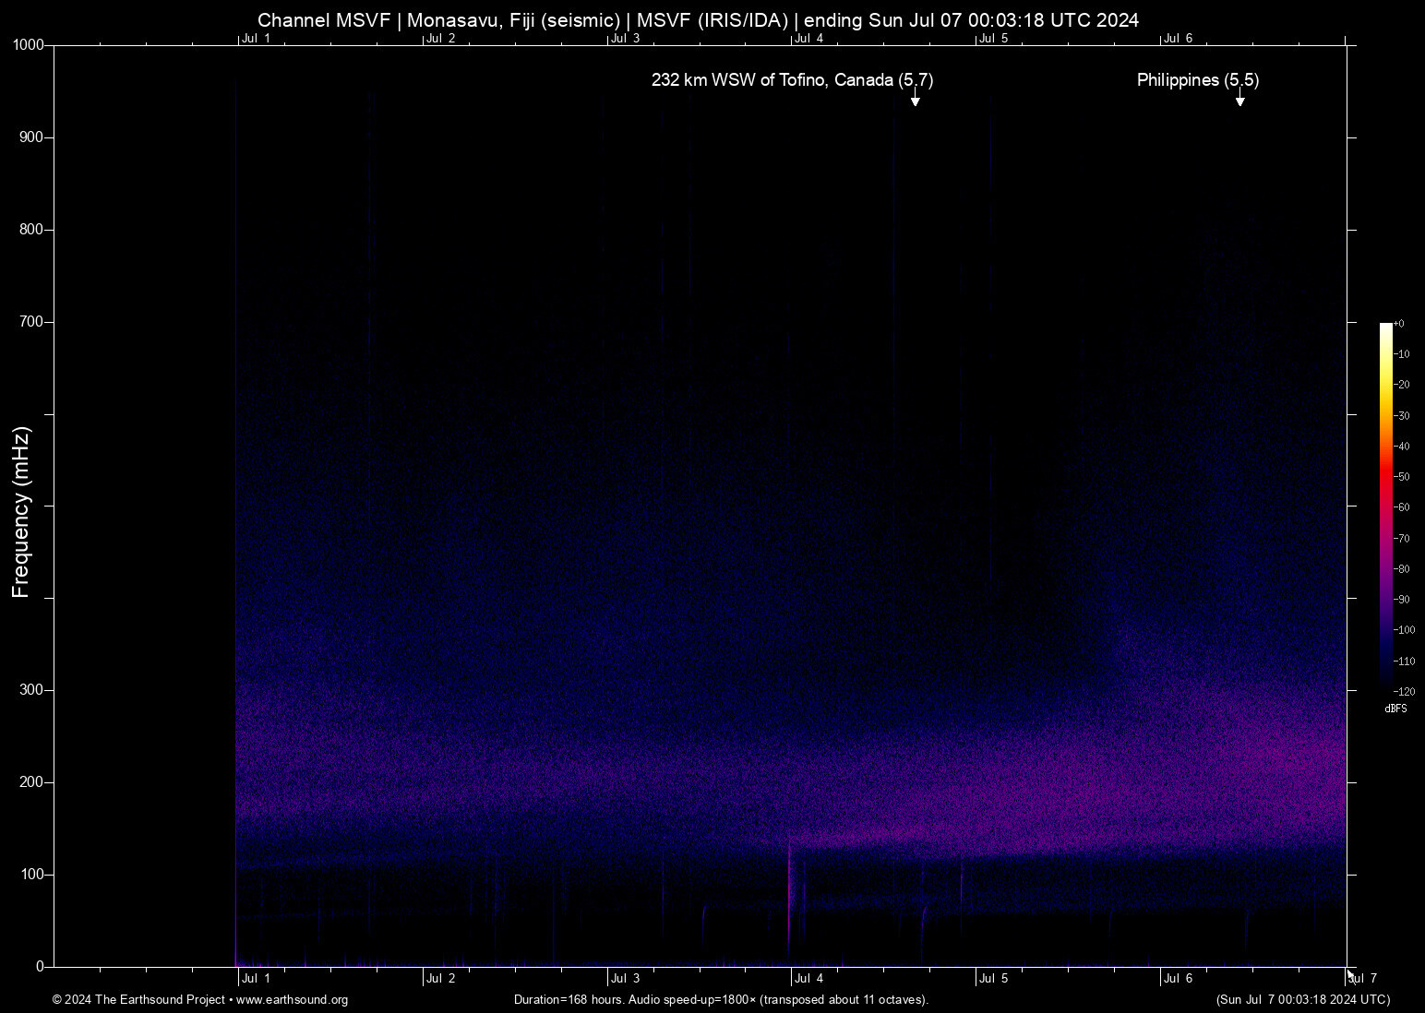
Task: Click 'Jul 4' on the top time axis
Action: (809, 39)
